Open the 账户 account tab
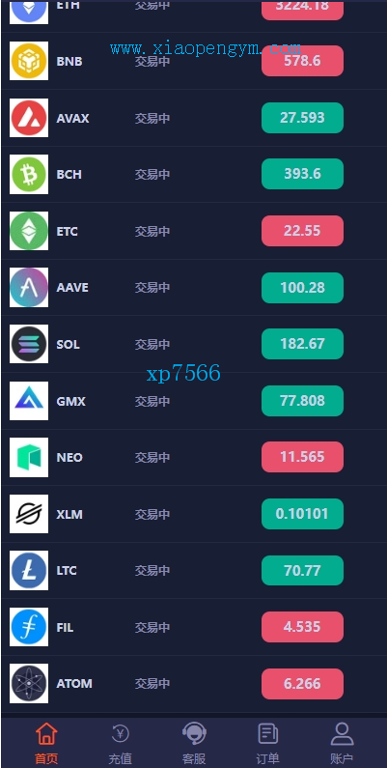This screenshot has height=768, width=387. click(342, 744)
